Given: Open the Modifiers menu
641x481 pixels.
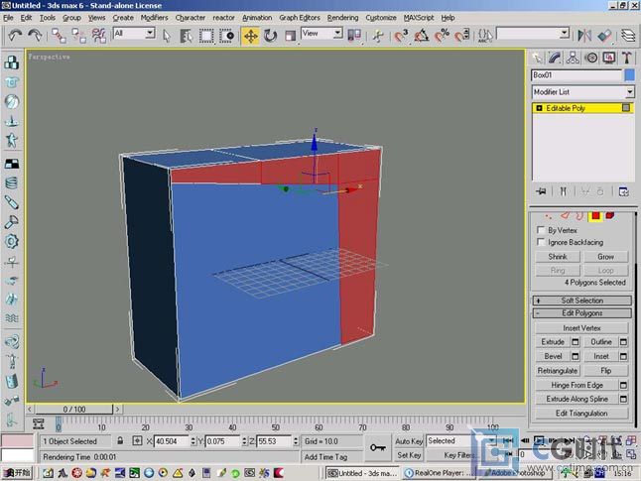Looking at the screenshot, I should pyautogui.click(x=154, y=18).
